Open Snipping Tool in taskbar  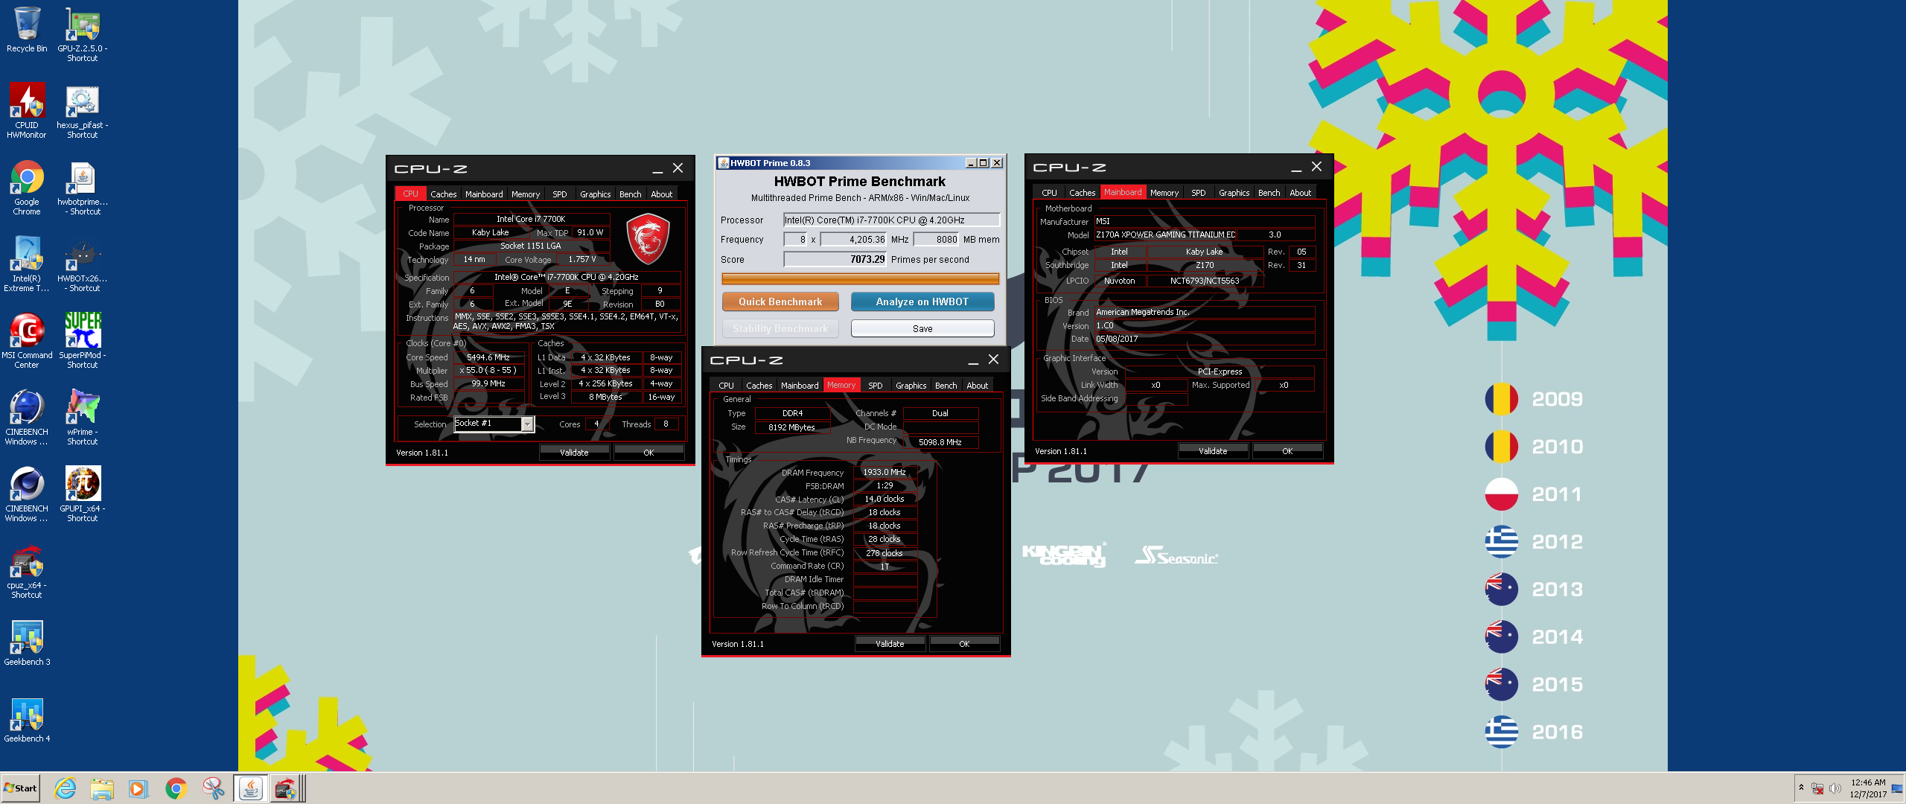213,788
